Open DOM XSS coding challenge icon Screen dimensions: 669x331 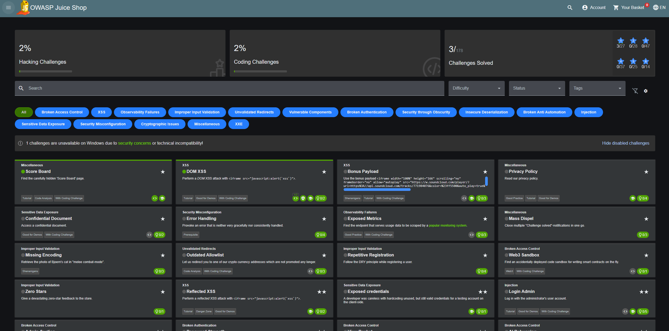click(x=296, y=198)
